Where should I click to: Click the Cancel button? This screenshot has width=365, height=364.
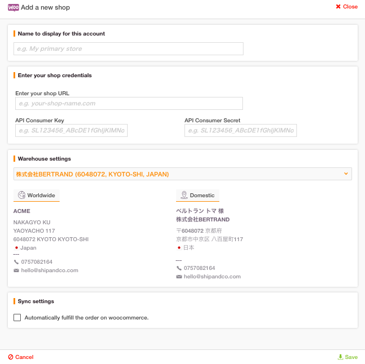click(21, 357)
